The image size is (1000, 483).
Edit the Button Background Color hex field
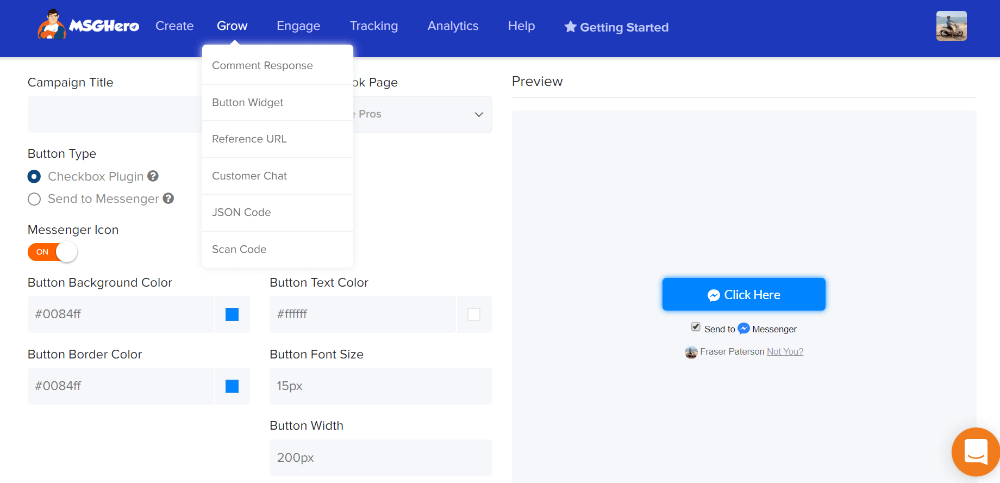(x=121, y=314)
